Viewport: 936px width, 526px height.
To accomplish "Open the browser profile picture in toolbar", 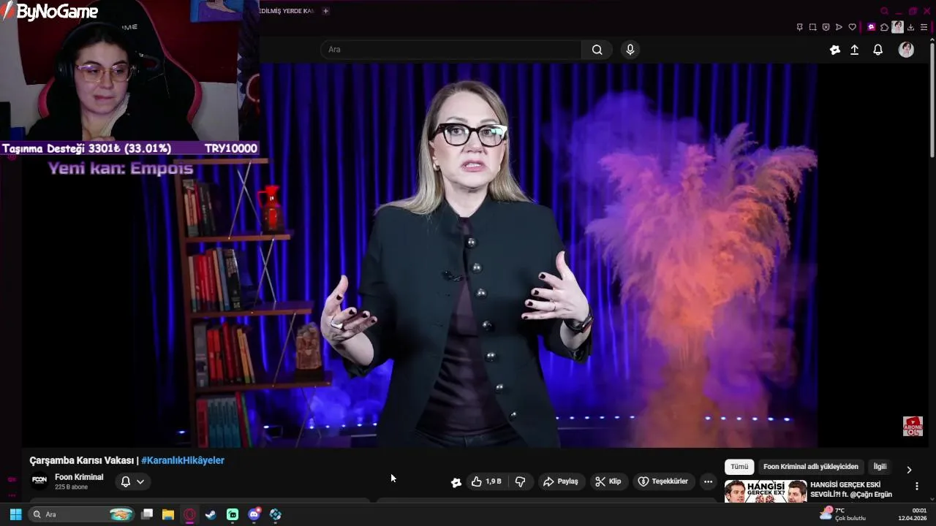I will [897, 27].
